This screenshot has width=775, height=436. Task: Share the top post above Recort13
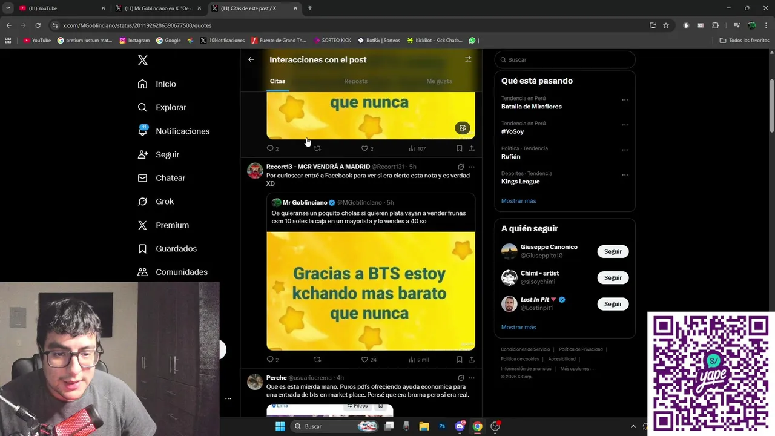[472, 148]
